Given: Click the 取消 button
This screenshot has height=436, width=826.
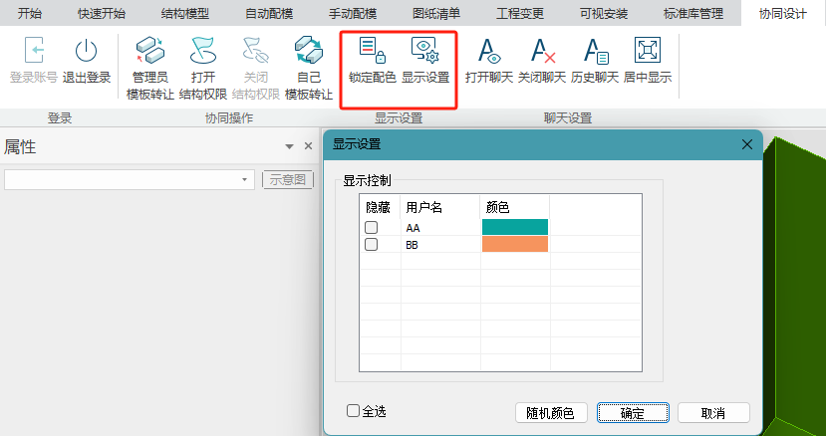Looking at the screenshot, I should [x=713, y=413].
